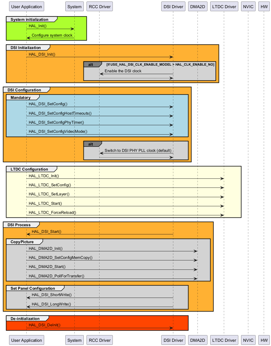
Task: Select the DSI Configuration group label
Action: (24, 90)
